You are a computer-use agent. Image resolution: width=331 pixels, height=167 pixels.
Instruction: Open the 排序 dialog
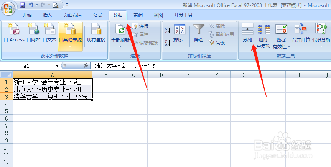point(179,33)
